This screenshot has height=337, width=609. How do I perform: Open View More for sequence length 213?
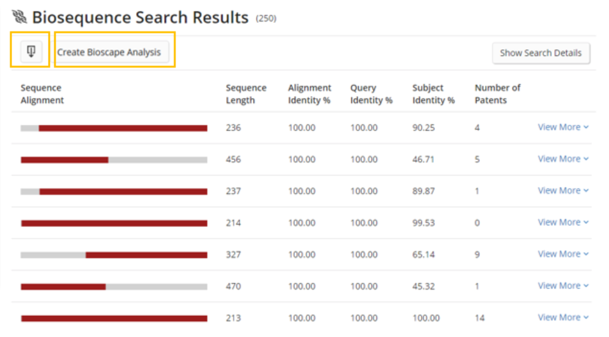562,317
